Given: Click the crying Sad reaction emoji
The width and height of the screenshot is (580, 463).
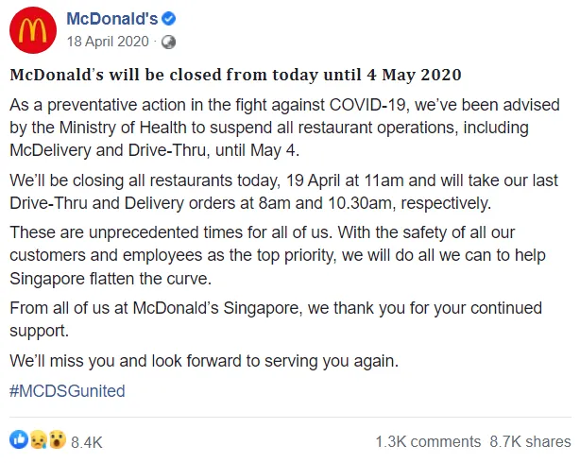Looking at the screenshot, I should coord(36,440).
